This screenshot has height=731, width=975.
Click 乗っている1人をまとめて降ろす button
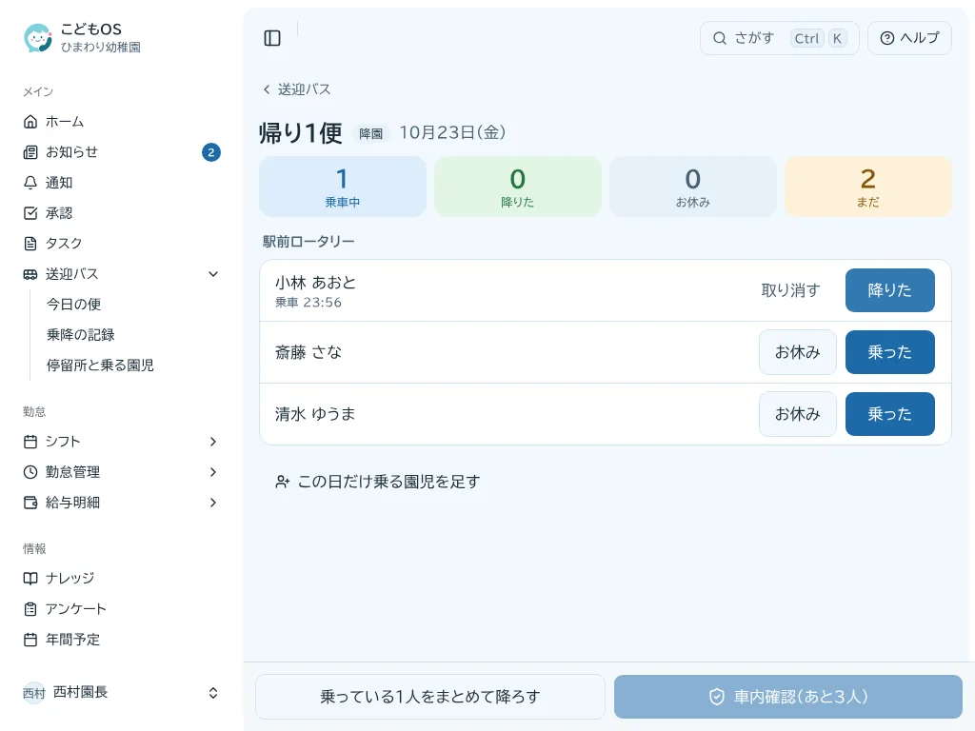430,697
